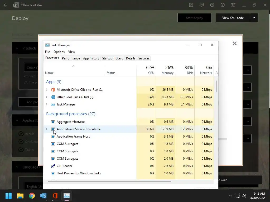Click the Office Tool Plus process icon
The image size is (270, 202).
(53, 97)
